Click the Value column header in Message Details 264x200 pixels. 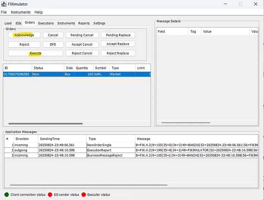click(225, 32)
